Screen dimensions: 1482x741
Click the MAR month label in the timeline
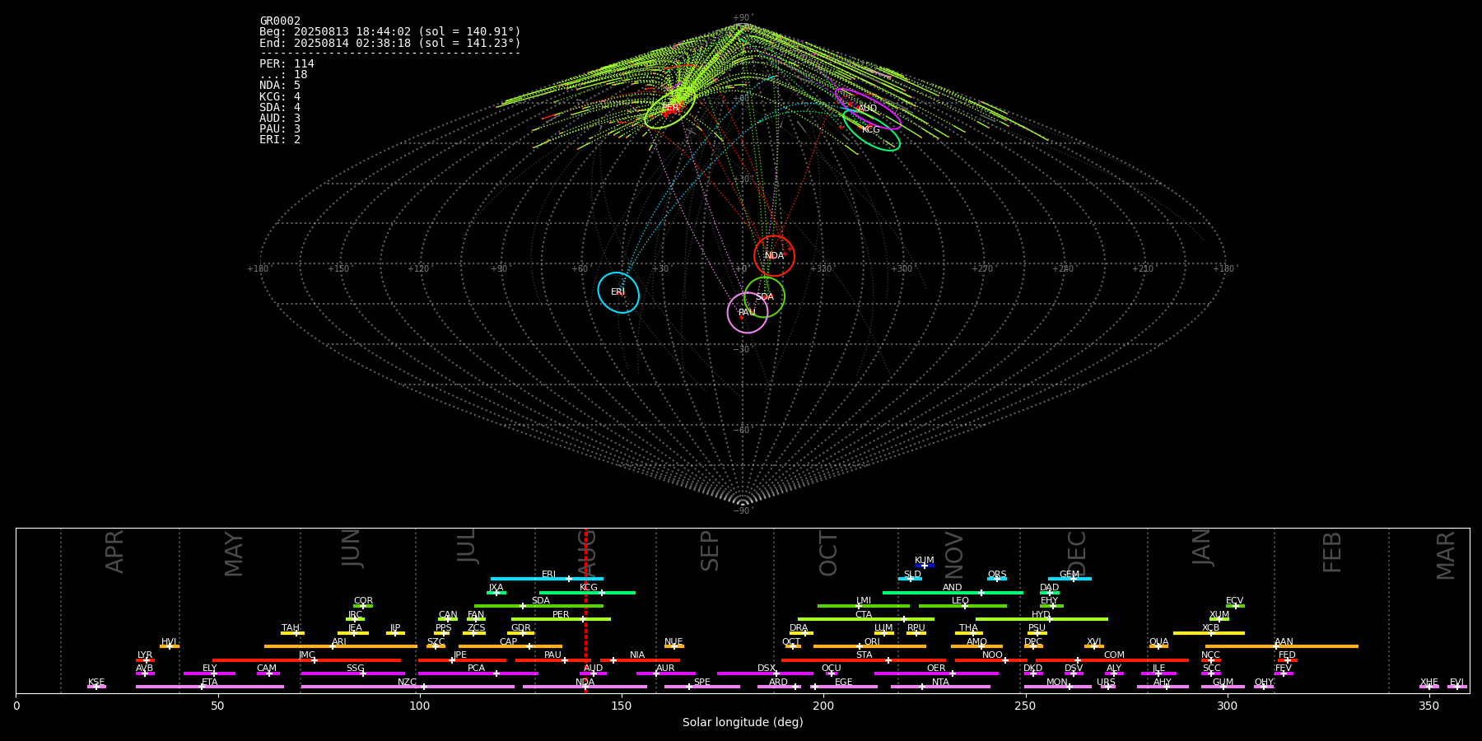pos(1446,556)
